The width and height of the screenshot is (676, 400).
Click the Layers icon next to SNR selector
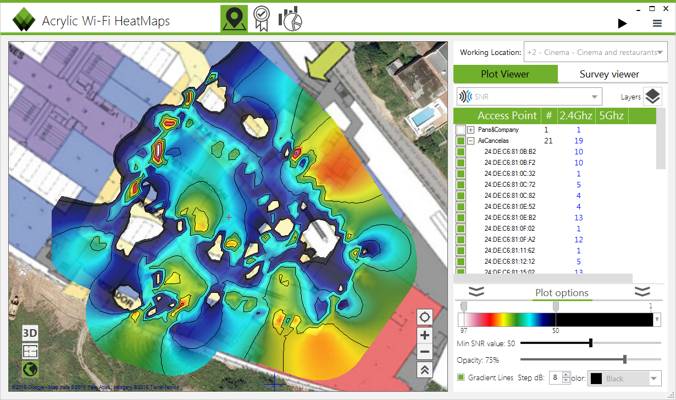click(x=652, y=96)
